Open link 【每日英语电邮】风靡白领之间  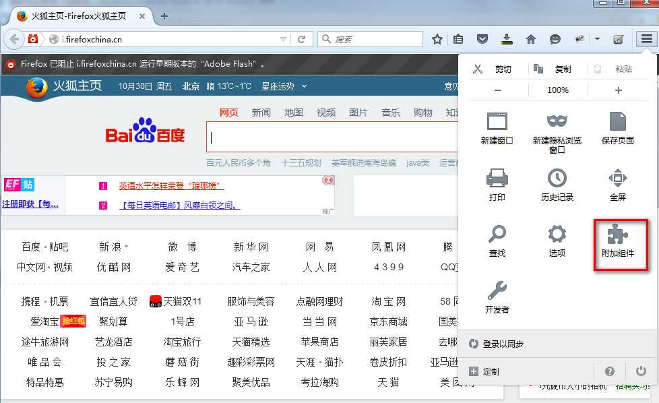(x=179, y=205)
